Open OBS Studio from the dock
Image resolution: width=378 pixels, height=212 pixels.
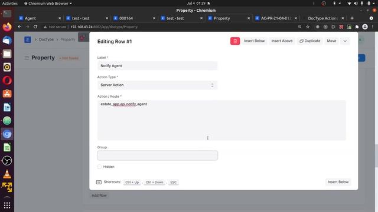pos(7,161)
